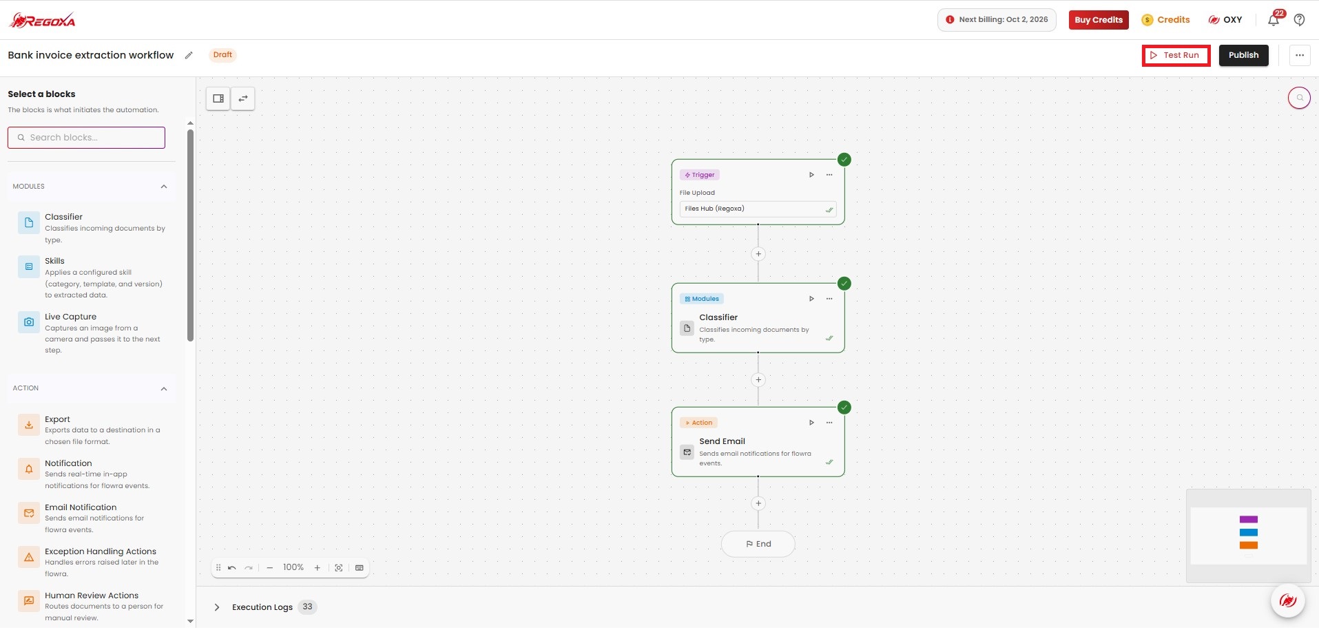Click the Trigger tag label
Image resolution: width=1319 pixels, height=632 pixels.
pos(700,175)
